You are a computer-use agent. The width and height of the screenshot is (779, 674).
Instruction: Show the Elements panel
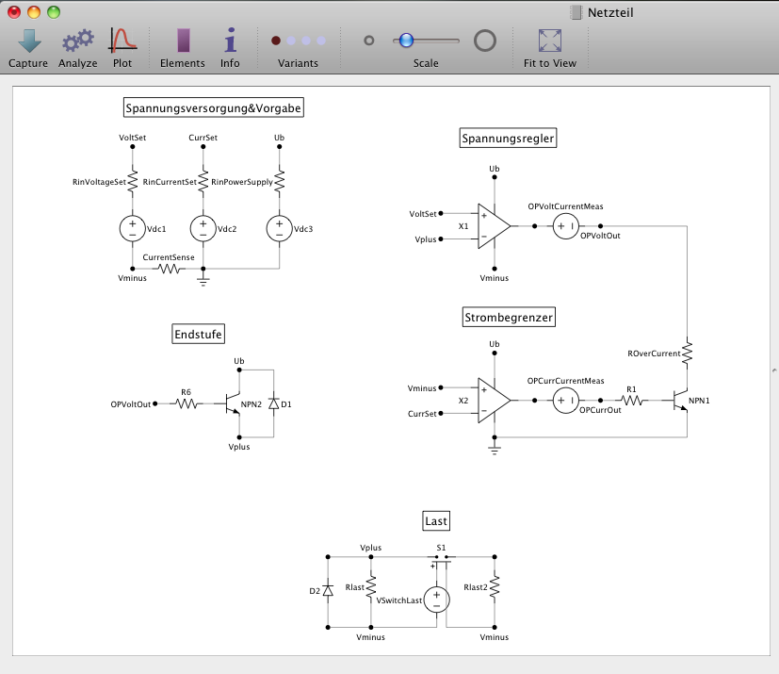[183, 41]
